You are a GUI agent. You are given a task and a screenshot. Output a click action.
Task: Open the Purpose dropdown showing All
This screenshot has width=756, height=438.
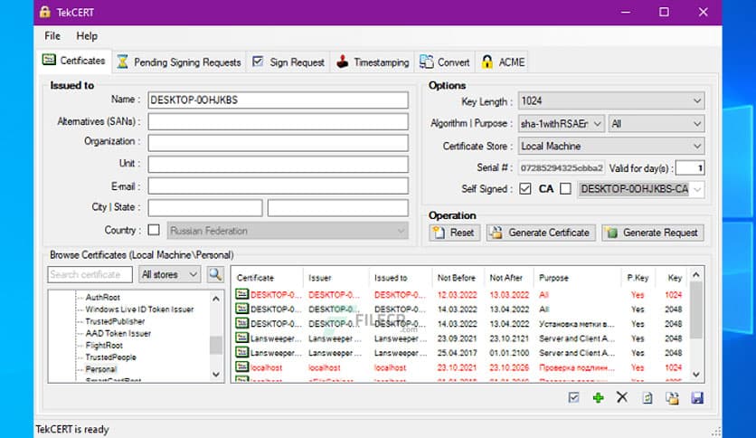[x=657, y=124]
